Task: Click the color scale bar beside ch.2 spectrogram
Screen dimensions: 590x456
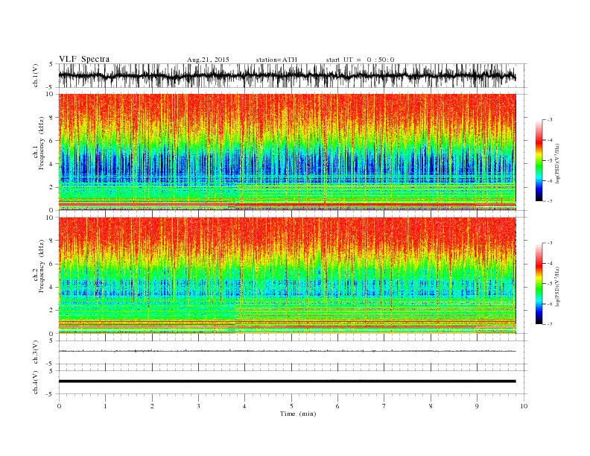Action: 539,284
